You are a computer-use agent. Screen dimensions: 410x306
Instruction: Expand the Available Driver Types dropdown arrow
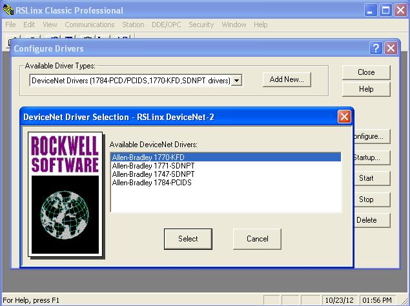point(236,80)
